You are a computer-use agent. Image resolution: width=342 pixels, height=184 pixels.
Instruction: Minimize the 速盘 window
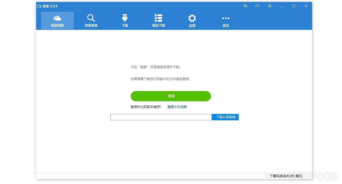tap(282, 6)
